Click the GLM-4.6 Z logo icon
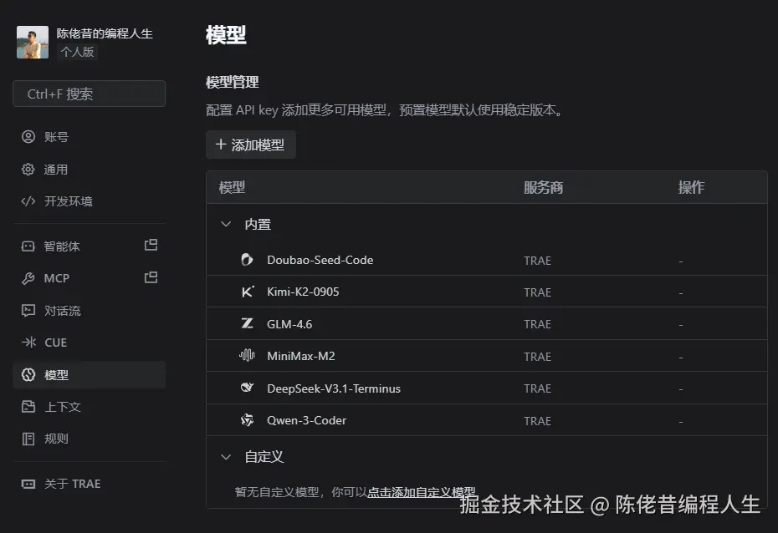The width and height of the screenshot is (778, 533). [x=247, y=323]
